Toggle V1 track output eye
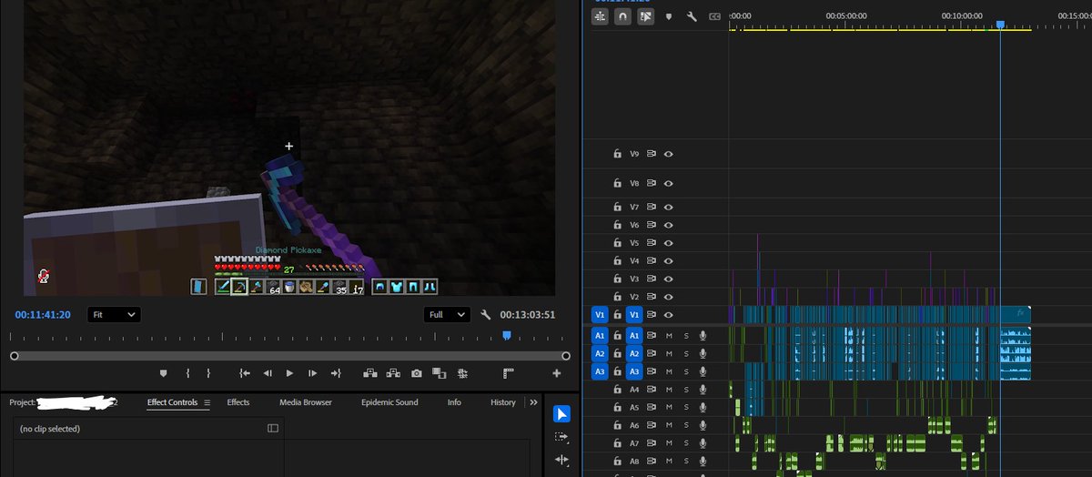1092x477 pixels. click(x=669, y=314)
